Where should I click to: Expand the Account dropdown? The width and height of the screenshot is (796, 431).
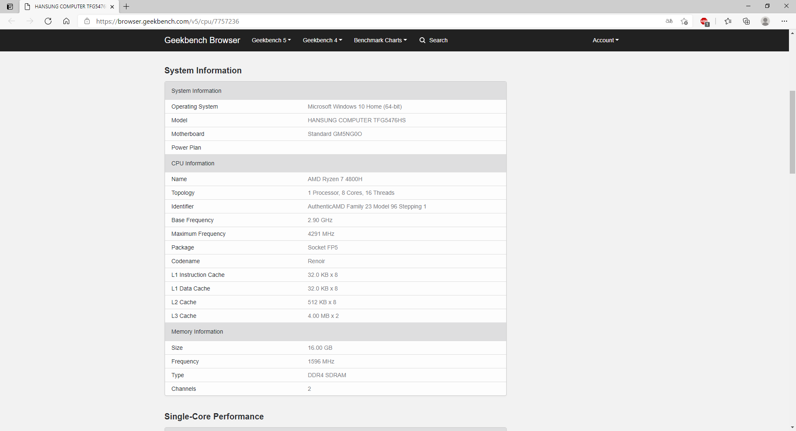click(x=605, y=40)
